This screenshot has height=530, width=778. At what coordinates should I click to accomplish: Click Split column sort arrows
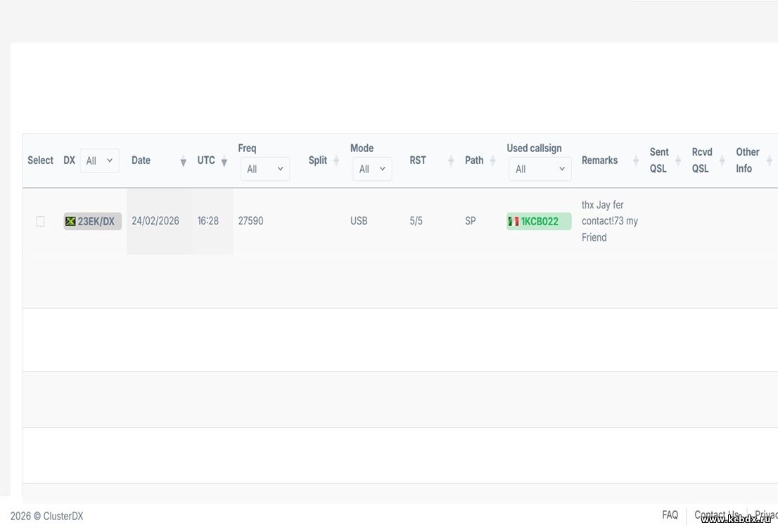coord(336,161)
